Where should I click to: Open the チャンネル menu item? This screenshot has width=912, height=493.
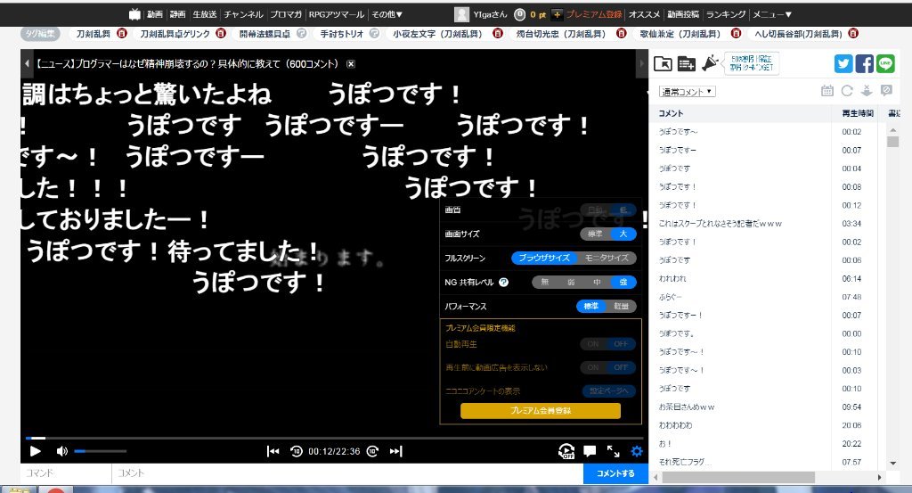point(244,14)
